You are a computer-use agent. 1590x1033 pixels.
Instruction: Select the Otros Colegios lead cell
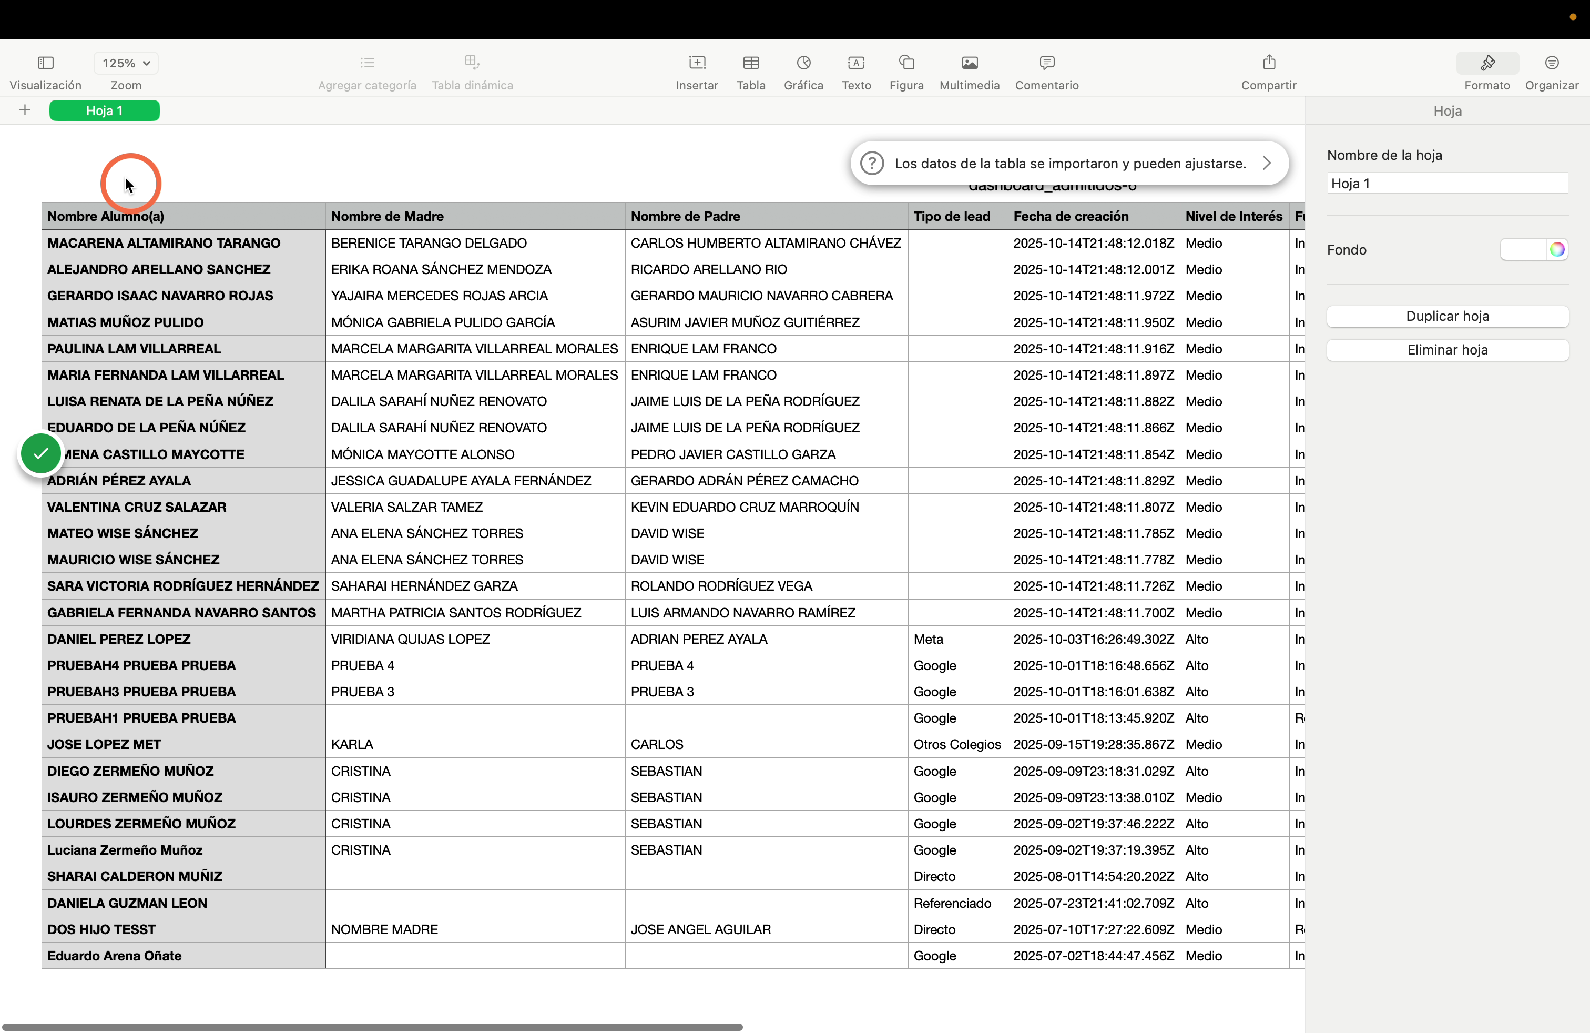pos(958,744)
